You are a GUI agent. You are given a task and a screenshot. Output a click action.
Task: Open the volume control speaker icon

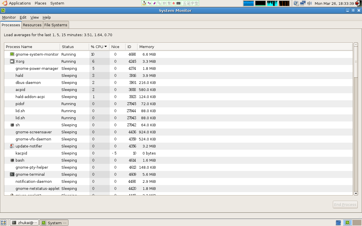tap(310, 3)
